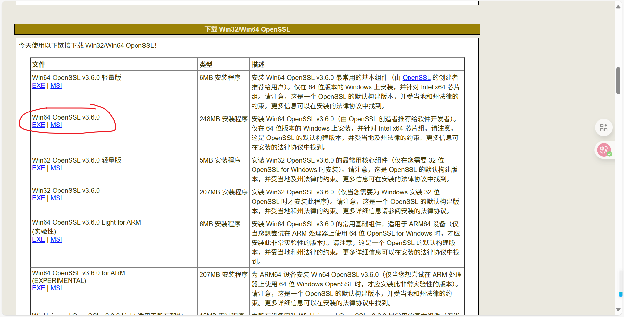This screenshot has height=317, width=624.
Task: Download MSI for Win64 Light for ARM (实验性)
Action: (56, 239)
